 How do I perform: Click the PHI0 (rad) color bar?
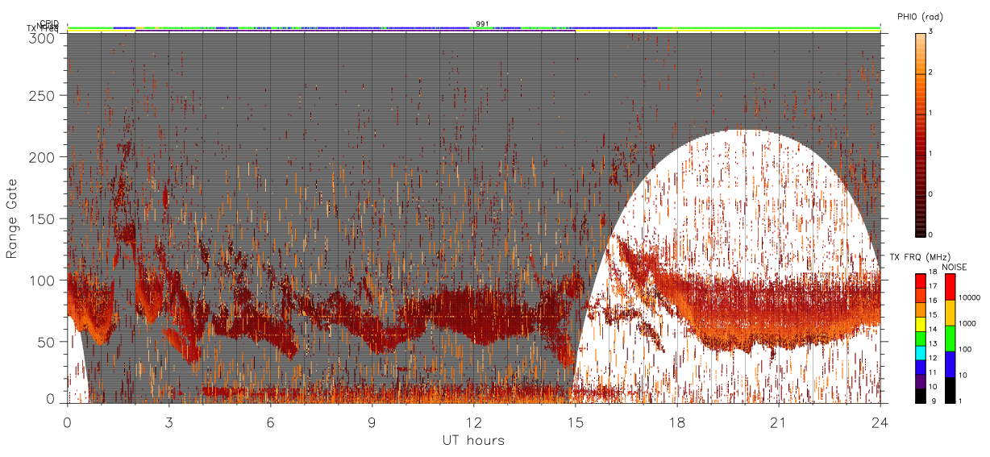(x=921, y=134)
